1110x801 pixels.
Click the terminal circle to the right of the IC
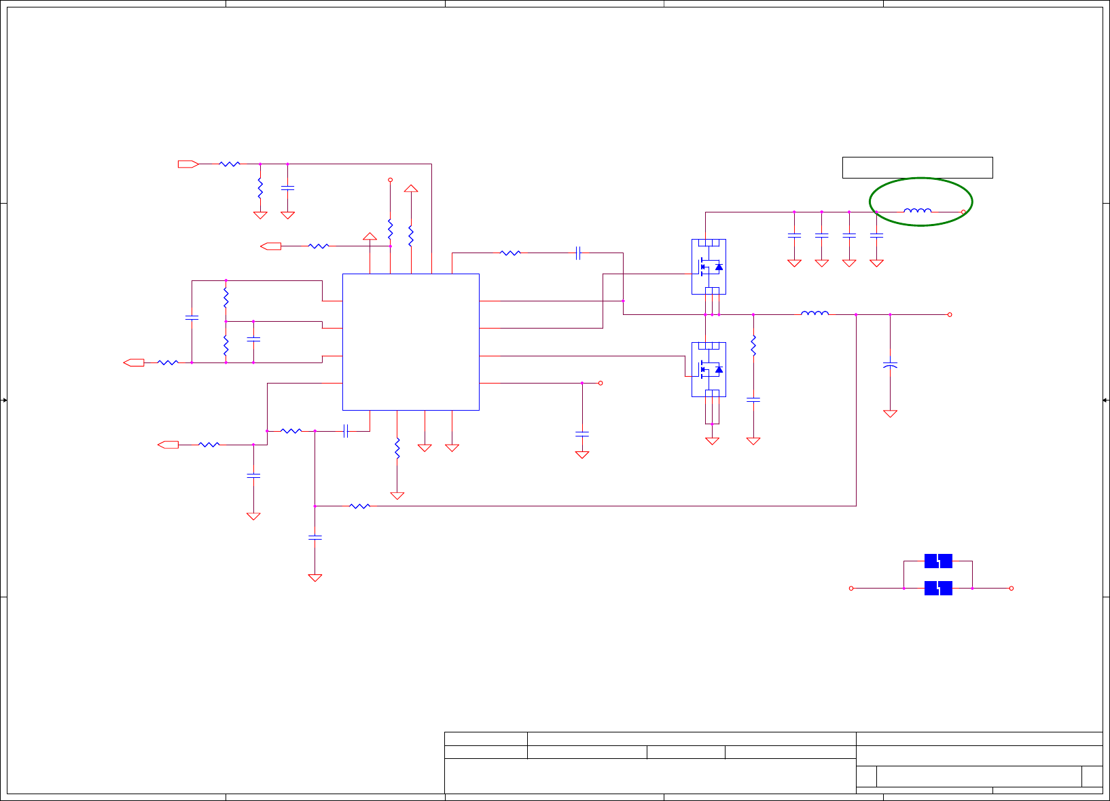[601, 383]
